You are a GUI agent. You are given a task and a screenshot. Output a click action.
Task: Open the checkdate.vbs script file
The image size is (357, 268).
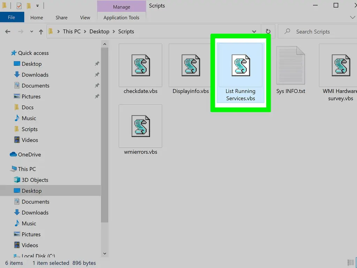(x=140, y=66)
